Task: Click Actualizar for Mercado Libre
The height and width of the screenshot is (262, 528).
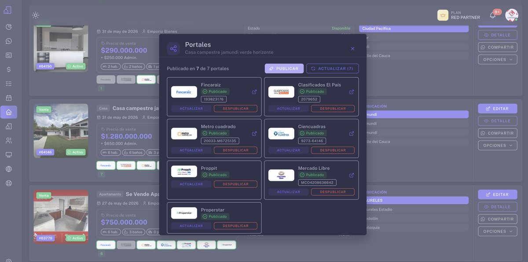Action: 289,192
